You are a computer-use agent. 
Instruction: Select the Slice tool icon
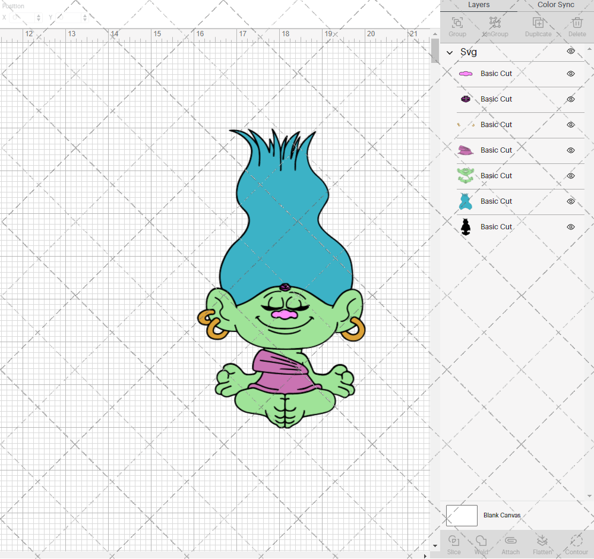point(453,541)
